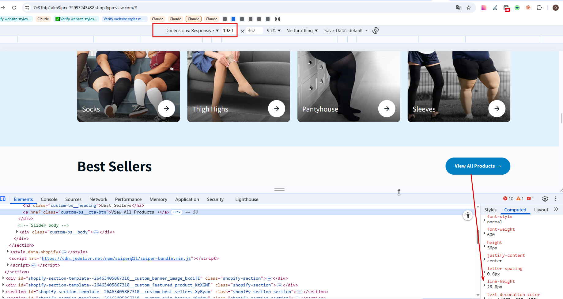This screenshot has height=299, width=563.
Task: Bookmark this page with the star icon
Action: (x=469, y=8)
